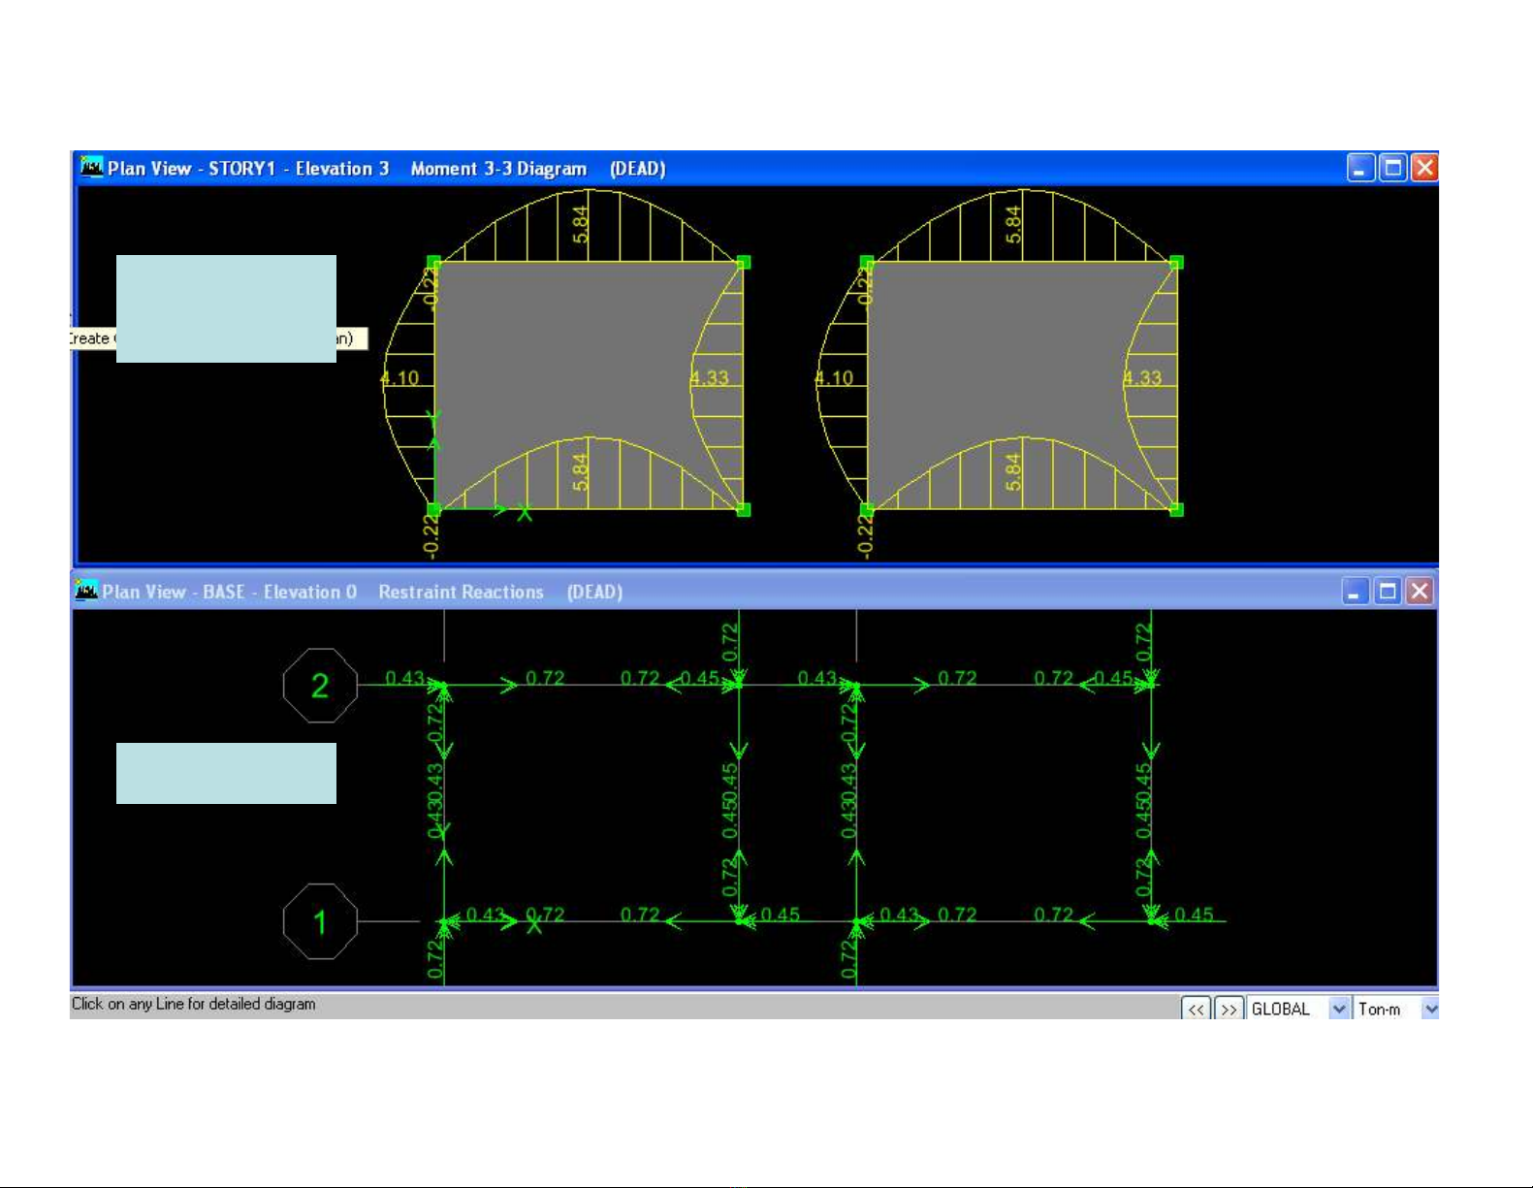Close the STORY1 Moment 3-3 Diagram window
The image size is (1533, 1188).
tap(1423, 168)
